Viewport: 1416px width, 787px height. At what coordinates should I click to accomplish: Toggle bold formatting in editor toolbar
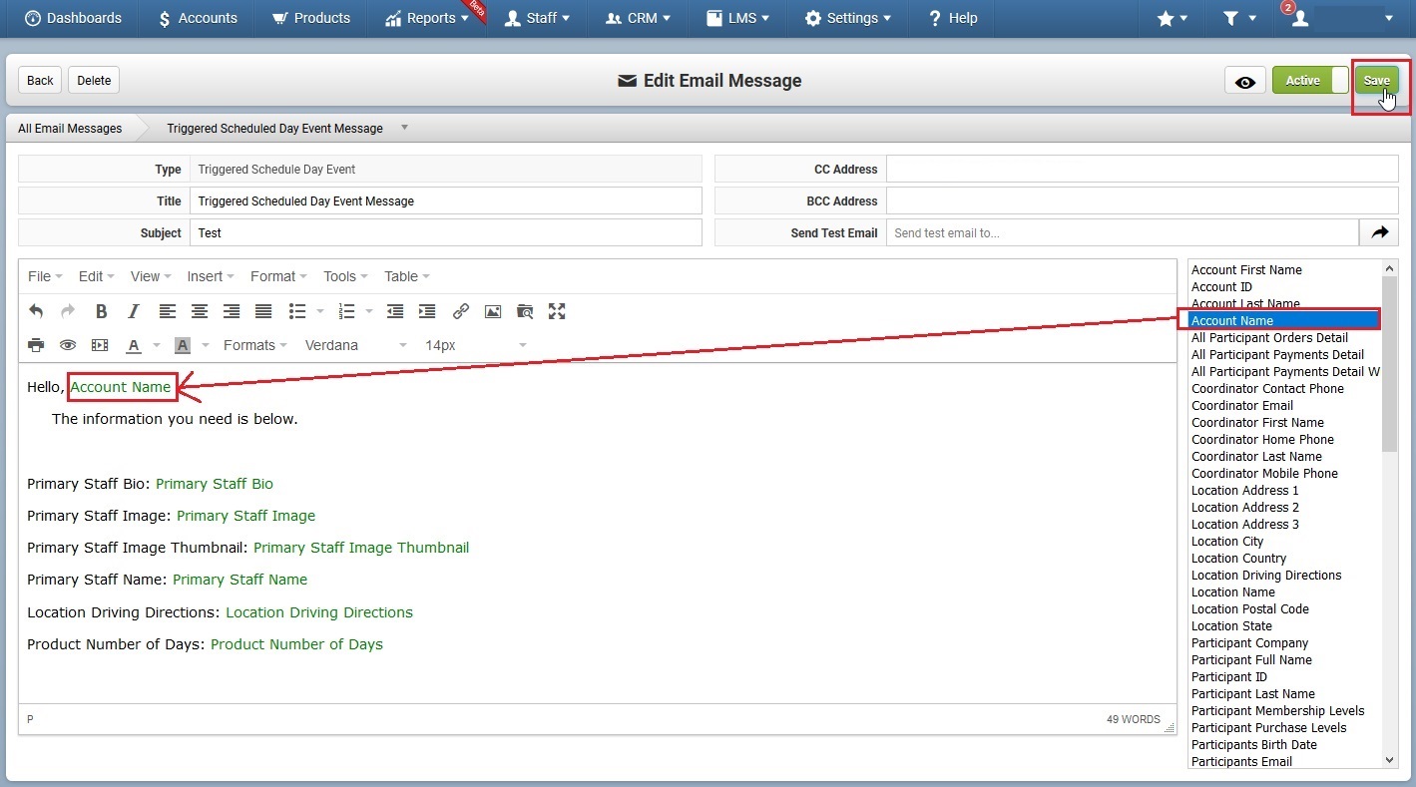click(101, 311)
